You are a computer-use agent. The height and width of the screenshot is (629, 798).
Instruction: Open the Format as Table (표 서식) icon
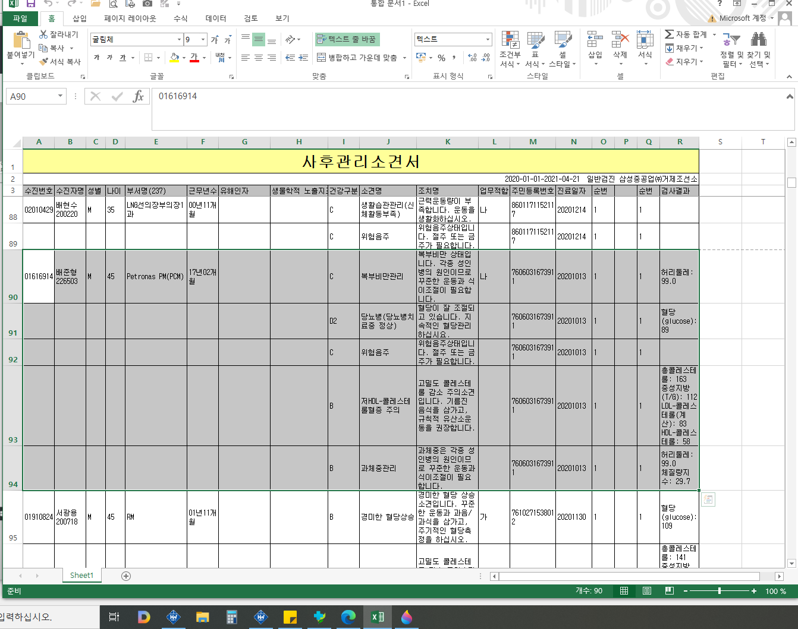(x=535, y=40)
